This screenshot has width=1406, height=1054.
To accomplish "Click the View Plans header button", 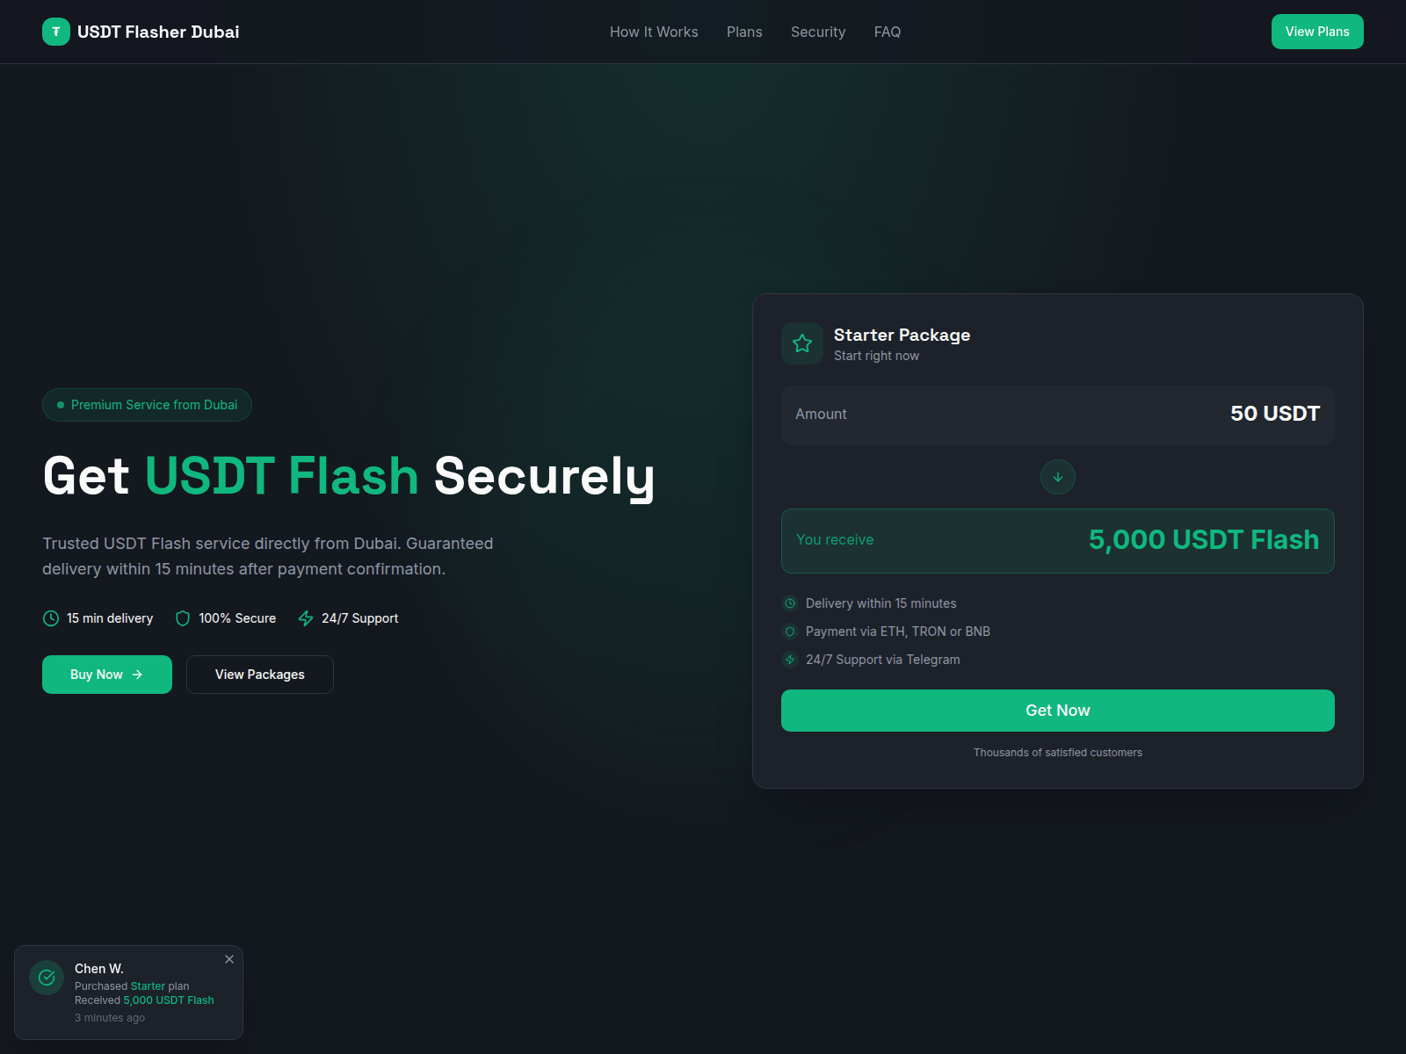I will click(x=1317, y=32).
